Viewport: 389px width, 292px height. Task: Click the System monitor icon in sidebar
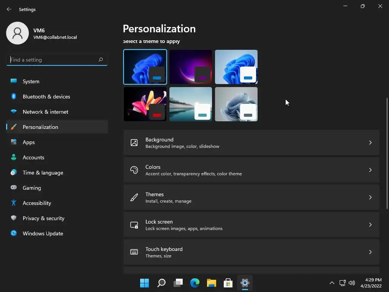click(x=14, y=81)
